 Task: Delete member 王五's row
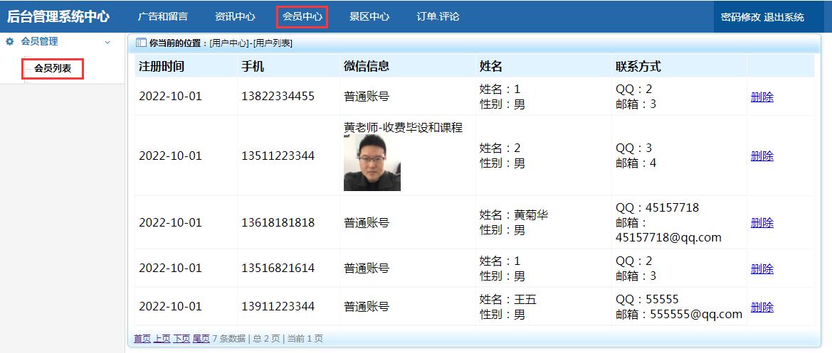coord(762,307)
